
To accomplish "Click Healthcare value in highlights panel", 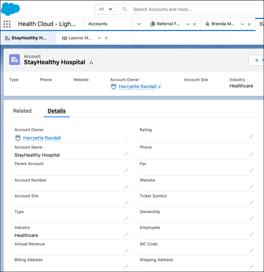I will pos(241,86).
